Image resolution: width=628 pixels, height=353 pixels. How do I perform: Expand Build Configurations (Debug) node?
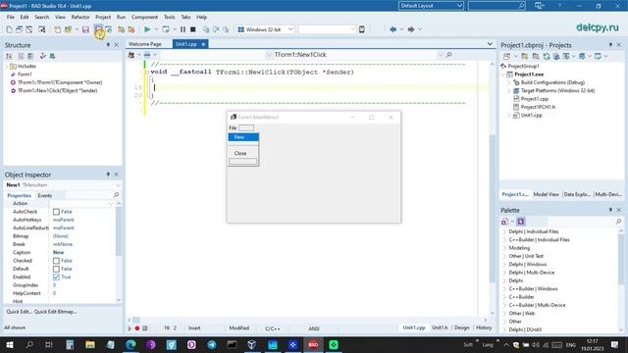[509, 82]
